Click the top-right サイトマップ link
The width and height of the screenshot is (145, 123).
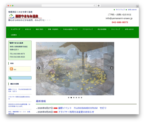pyautogui.click(x=120, y=10)
